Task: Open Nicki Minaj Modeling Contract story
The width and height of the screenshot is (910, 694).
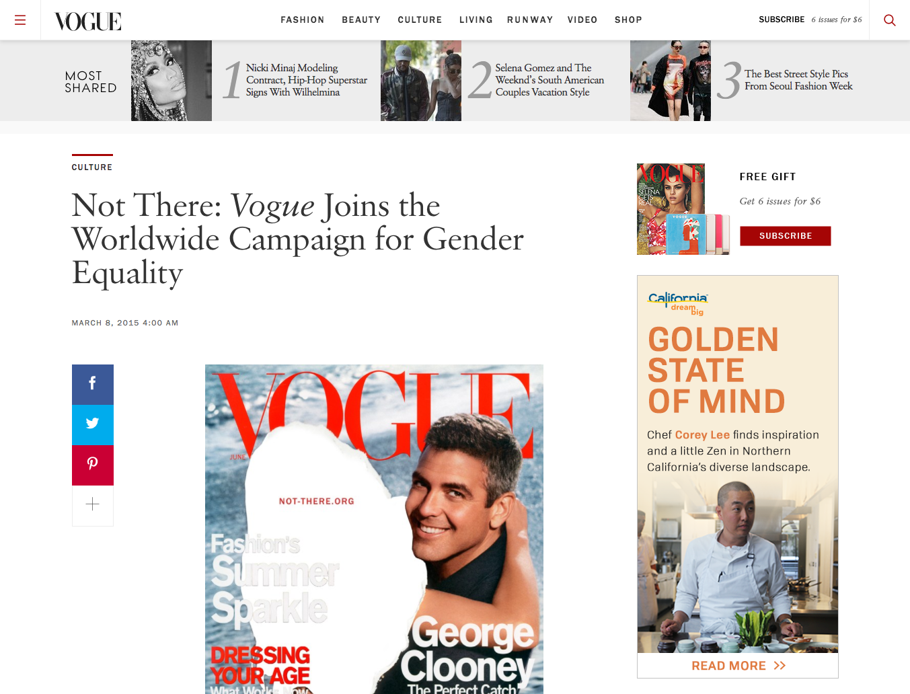Action: [307, 80]
